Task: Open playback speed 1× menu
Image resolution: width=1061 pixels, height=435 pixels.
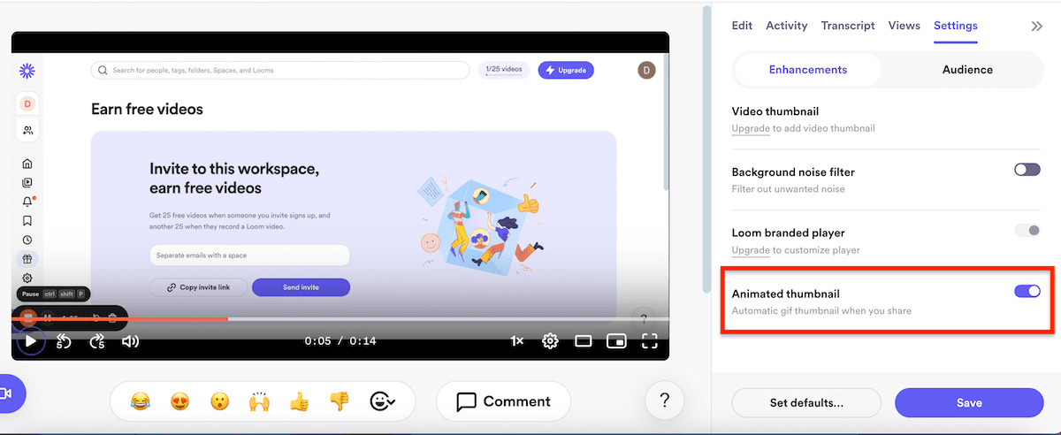Action: click(517, 340)
